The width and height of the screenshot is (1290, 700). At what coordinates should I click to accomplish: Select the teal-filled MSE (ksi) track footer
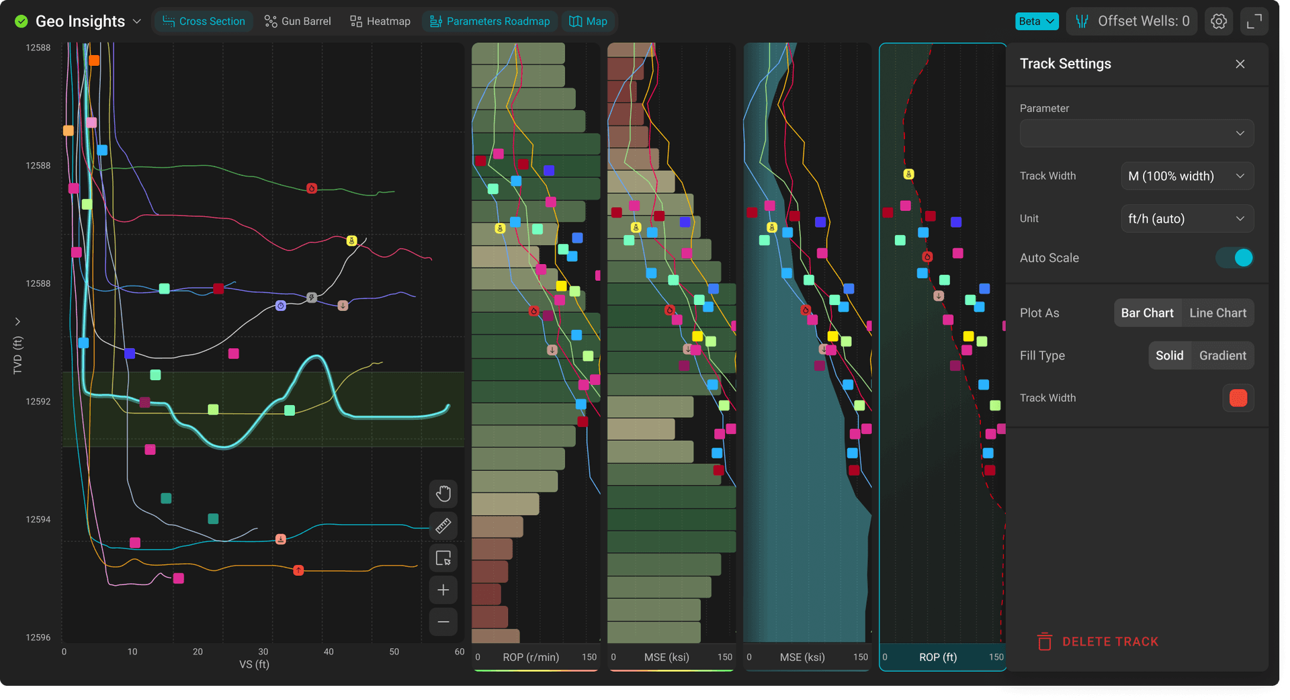[x=807, y=658]
